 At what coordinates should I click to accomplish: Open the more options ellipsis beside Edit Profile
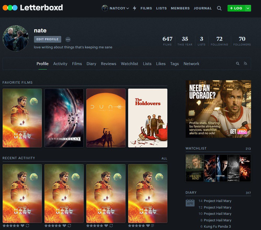pos(68,39)
